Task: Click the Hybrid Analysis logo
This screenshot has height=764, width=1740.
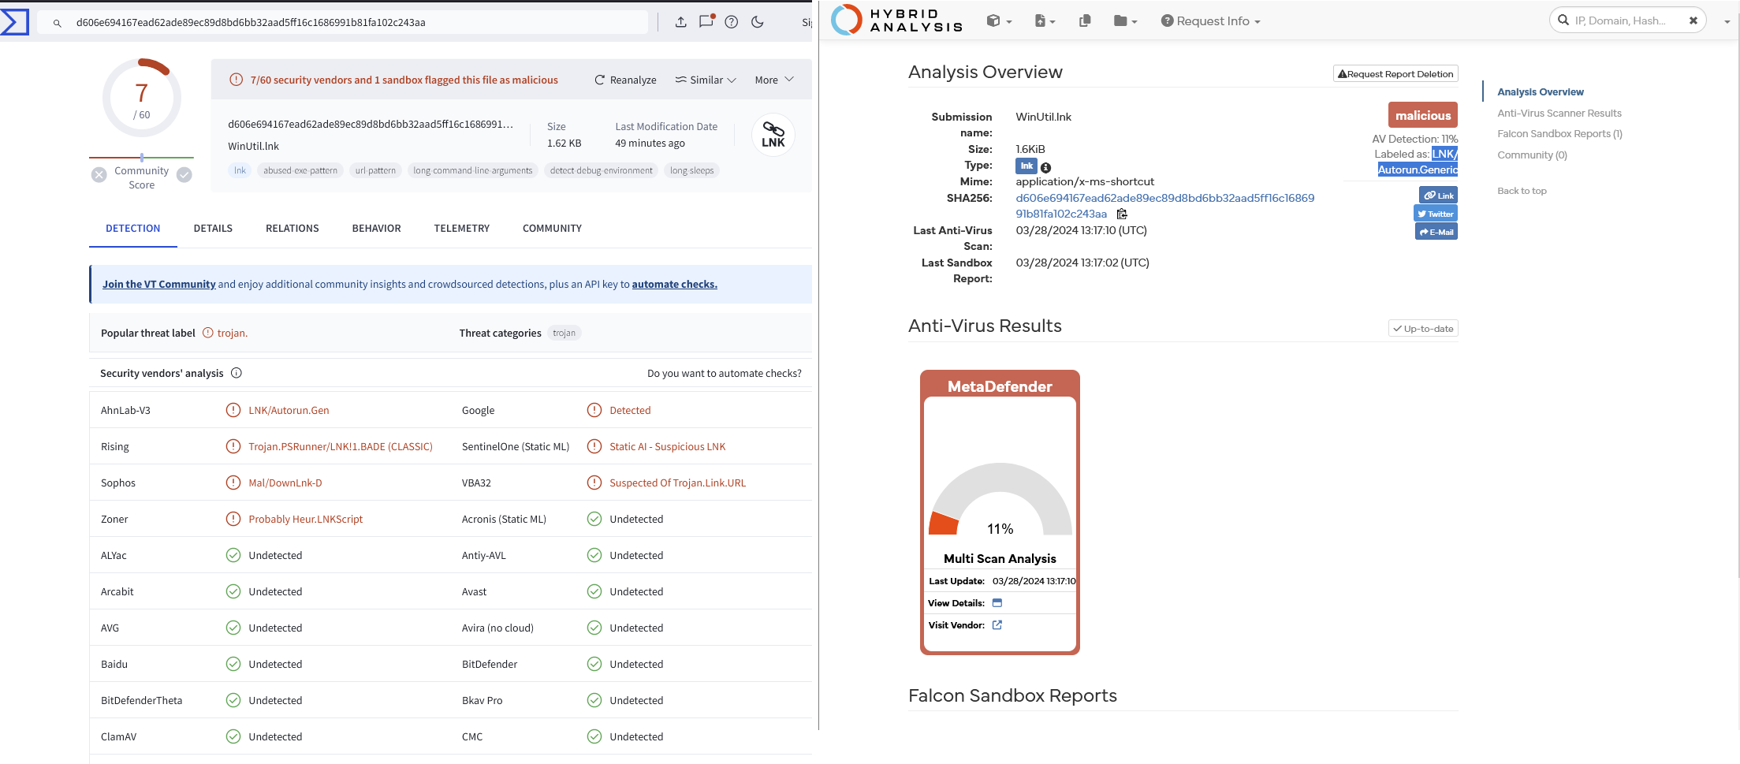Action: point(897,20)
